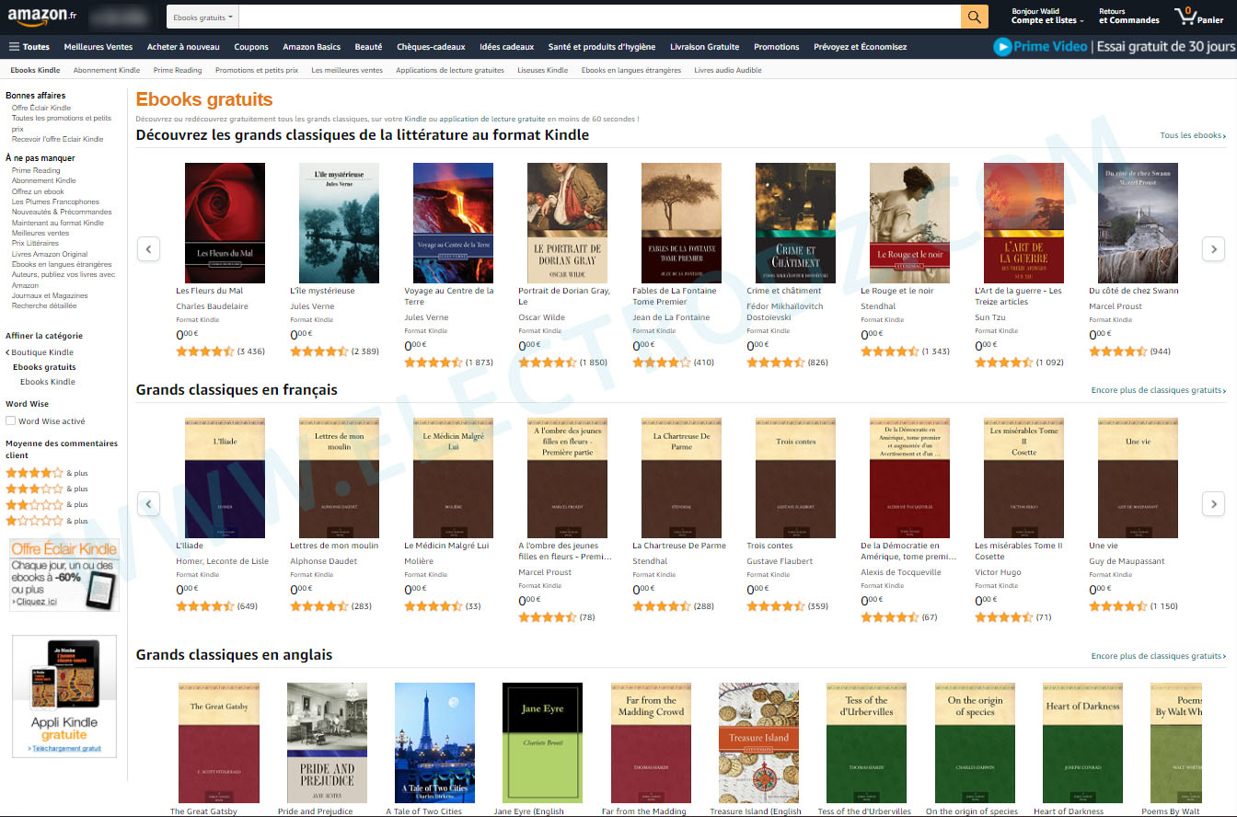Screen dimensions: 1237x817
Task: Open star rating for L'île mystérieuse
Action: pos(319,351)
